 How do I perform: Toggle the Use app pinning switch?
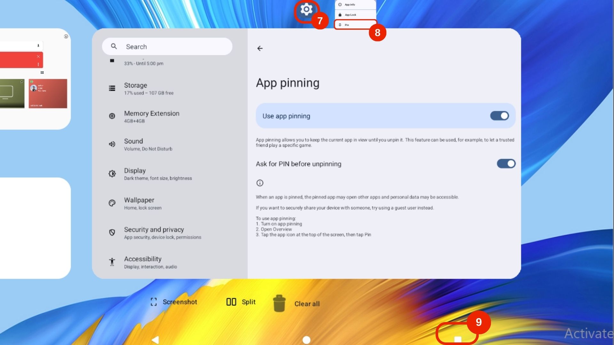[499, 116]
